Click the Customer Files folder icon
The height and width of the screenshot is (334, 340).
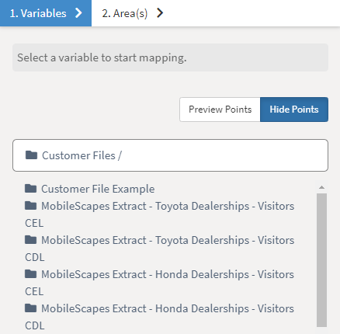31,155
